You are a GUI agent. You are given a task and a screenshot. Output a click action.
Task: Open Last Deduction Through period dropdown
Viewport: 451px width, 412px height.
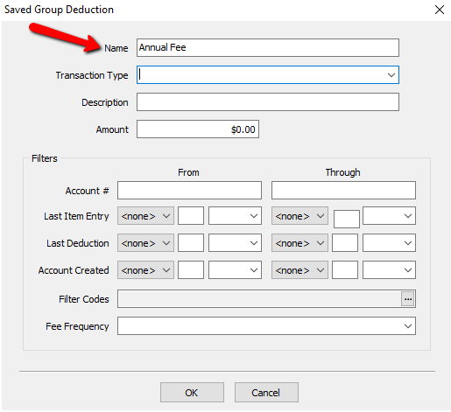coord(389,243)
